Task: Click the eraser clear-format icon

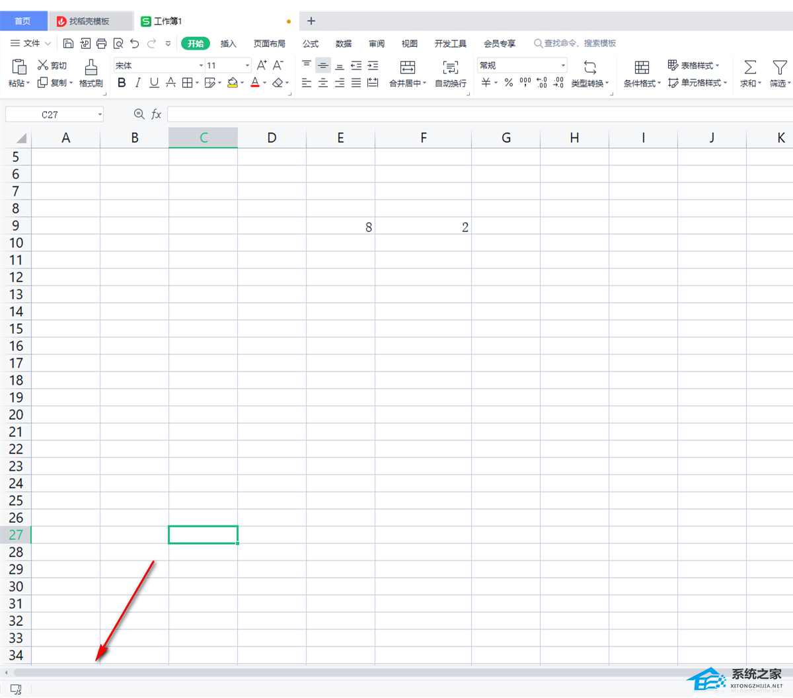Action: click(x=278, y=83)
